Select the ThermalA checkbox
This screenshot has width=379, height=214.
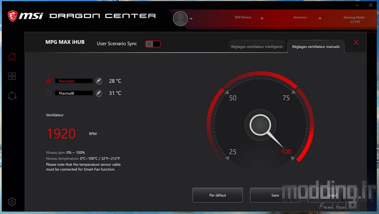48,81
